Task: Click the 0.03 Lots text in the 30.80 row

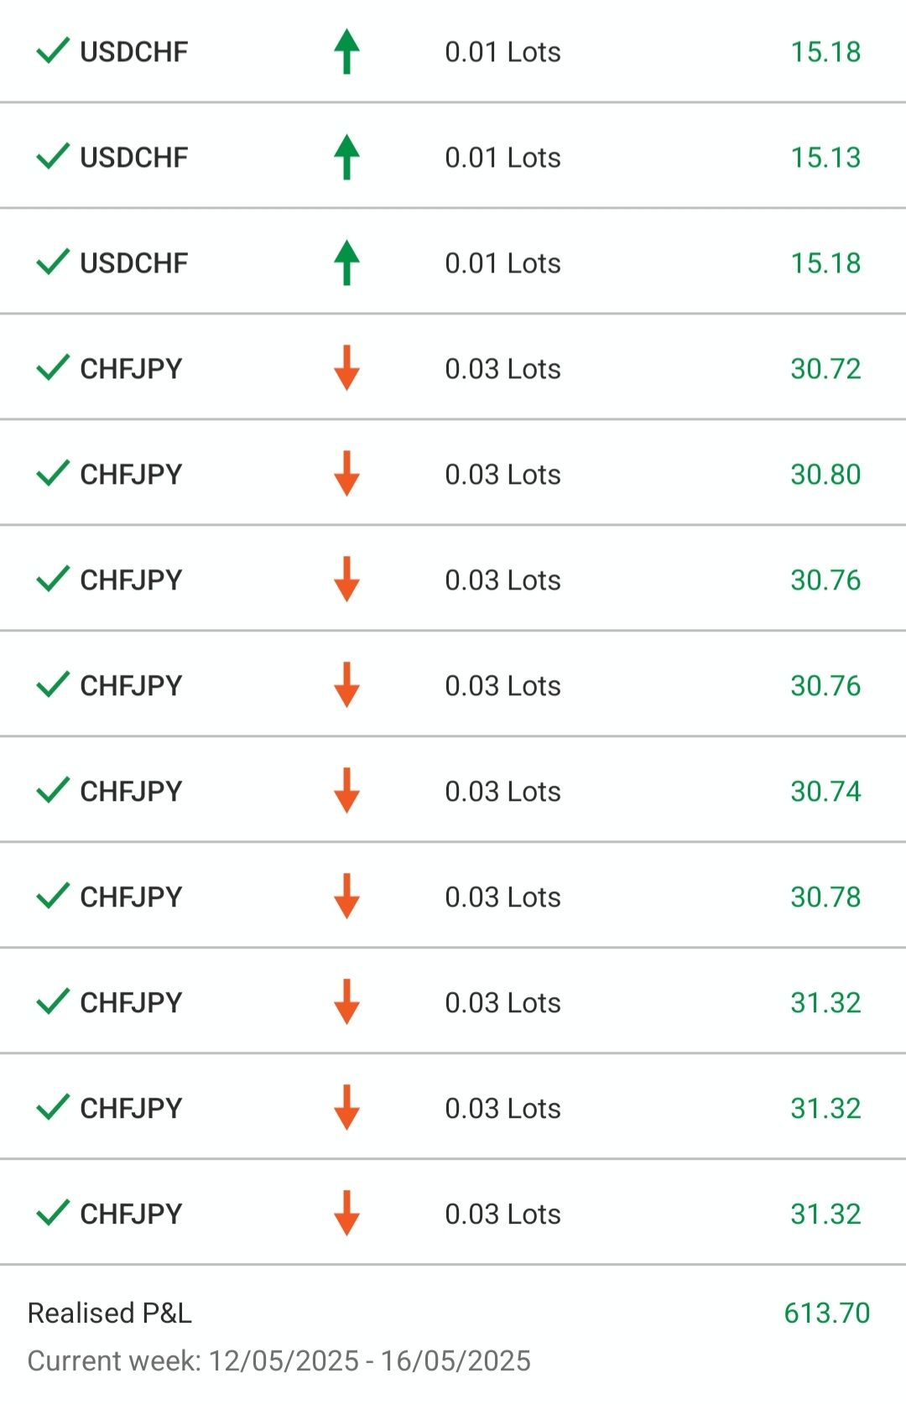Action: [x=502, y=474]
